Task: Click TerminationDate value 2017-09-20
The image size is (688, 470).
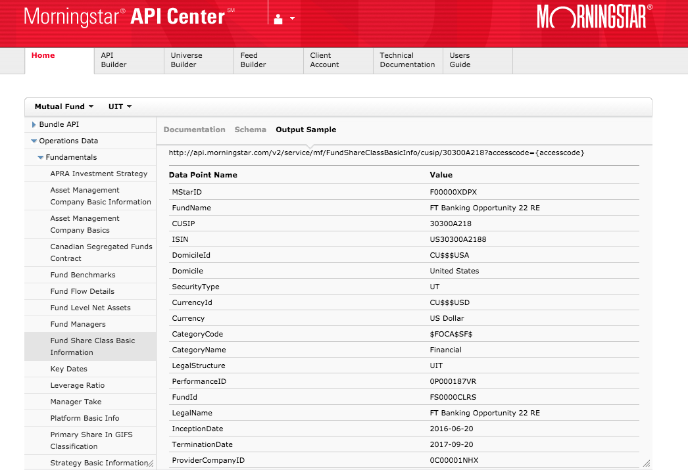Action: pos(451,444)
